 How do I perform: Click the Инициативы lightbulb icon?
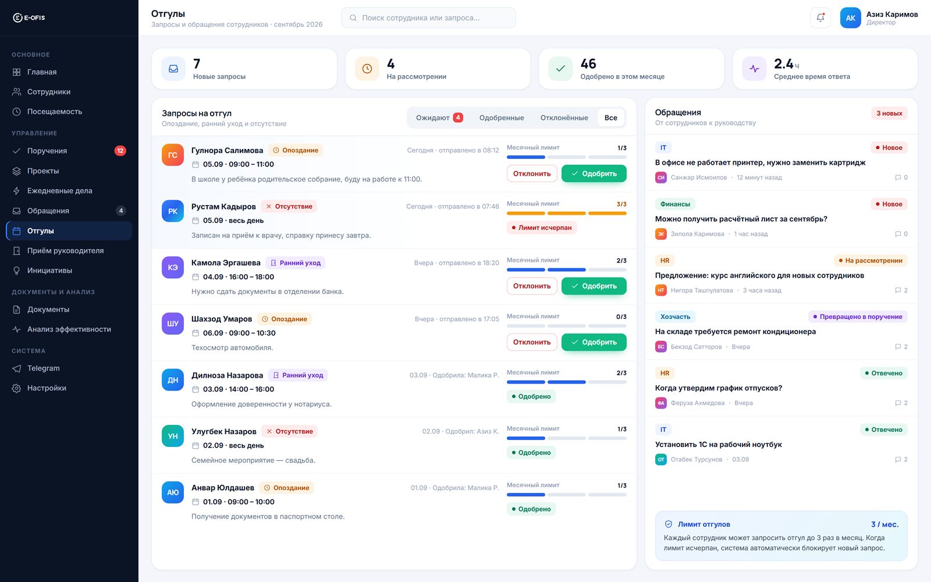tap(16, 271)
